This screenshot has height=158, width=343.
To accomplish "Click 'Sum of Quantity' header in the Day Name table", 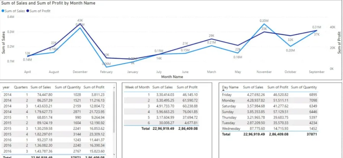I will 304,87.
